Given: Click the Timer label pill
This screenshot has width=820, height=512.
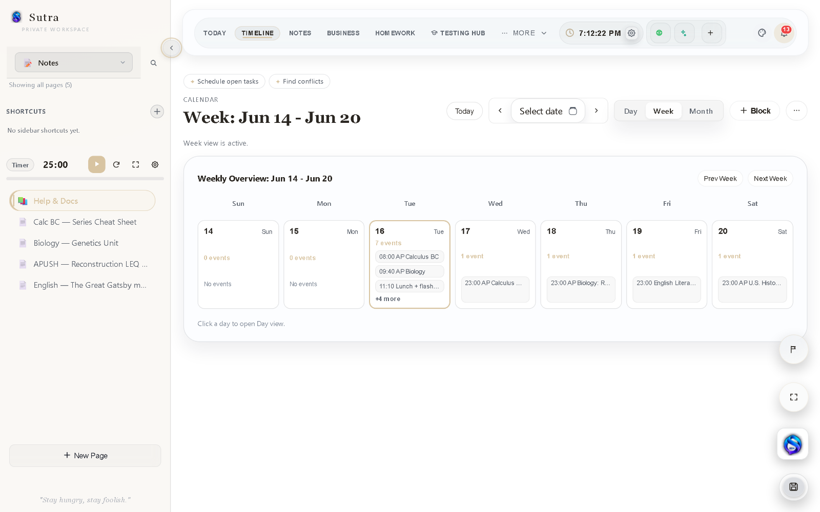Looking at the screenshot, I should 20,165.
